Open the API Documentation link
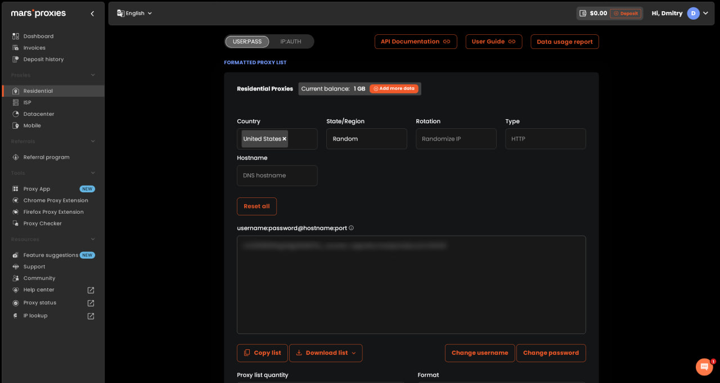Screen dimensions: 720x383 [416, 42]
